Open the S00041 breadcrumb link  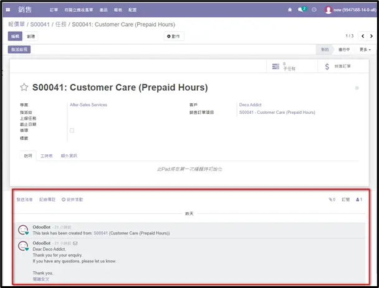[40, 24]
